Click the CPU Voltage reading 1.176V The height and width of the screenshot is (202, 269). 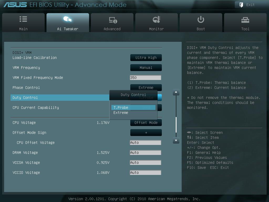click(x=103, y=123)
